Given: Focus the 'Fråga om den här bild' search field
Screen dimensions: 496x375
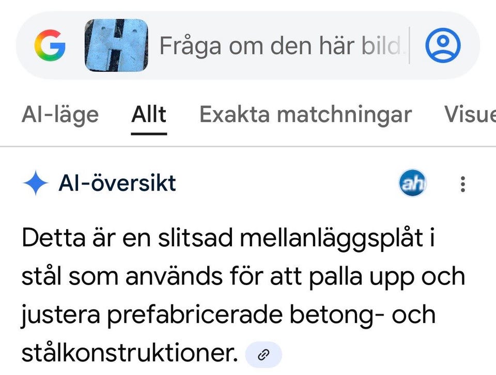Looking at the screenshot, I should 279,46.
